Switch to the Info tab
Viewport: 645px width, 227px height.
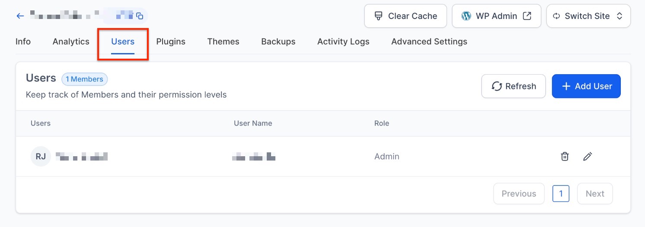click(23, 42)
